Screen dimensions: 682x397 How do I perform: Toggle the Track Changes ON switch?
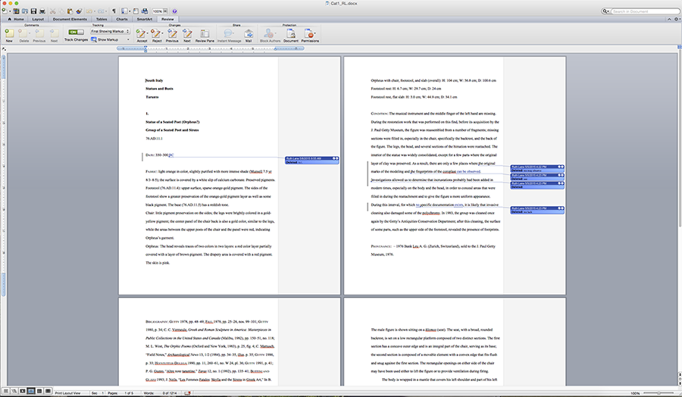76,32
